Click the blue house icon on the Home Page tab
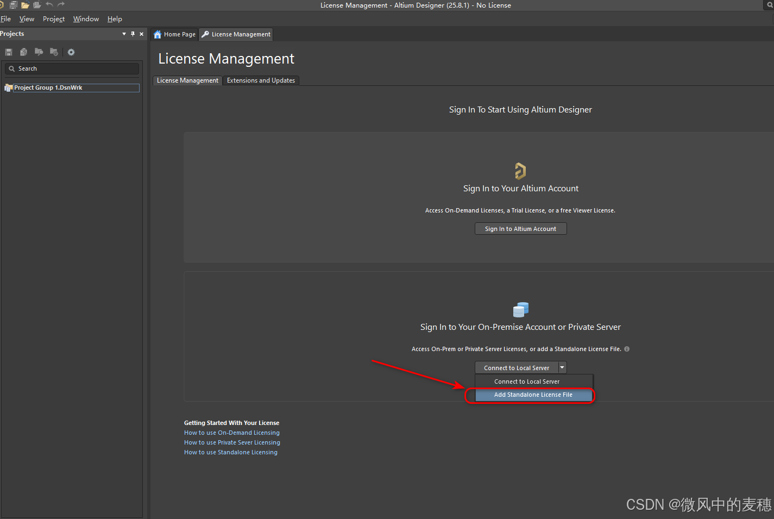Viewport: 774px width, 519px height. (x=158, y=34)
